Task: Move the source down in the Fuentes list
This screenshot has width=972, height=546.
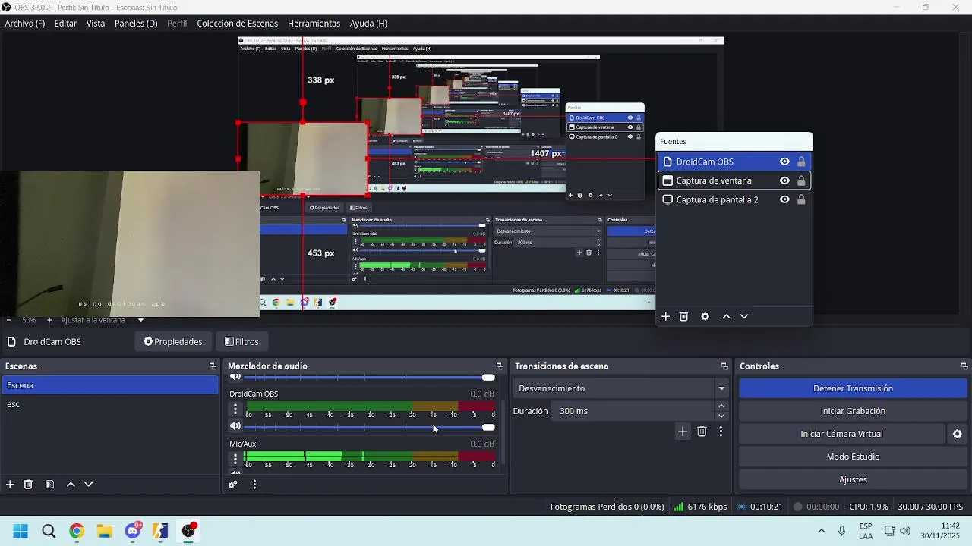Action: click(744, 317)
